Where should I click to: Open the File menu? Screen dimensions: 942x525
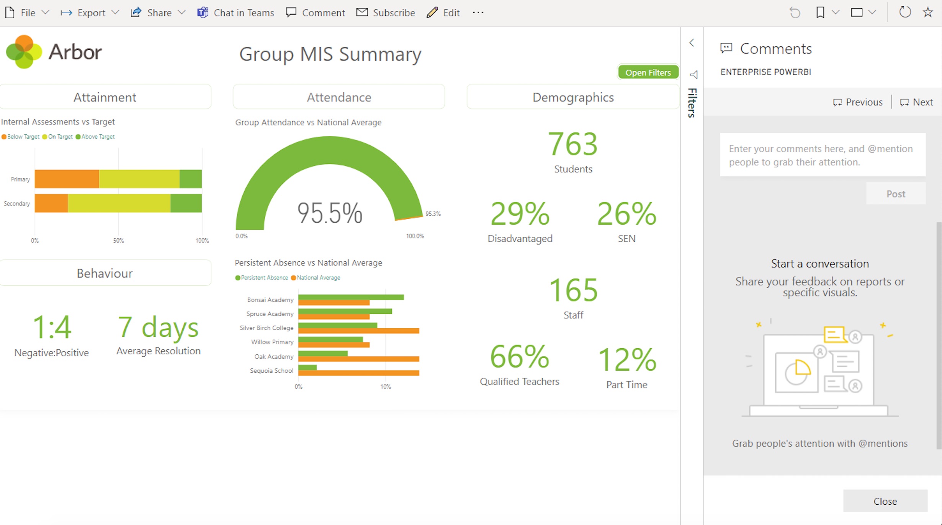click(x=26, y=12)
